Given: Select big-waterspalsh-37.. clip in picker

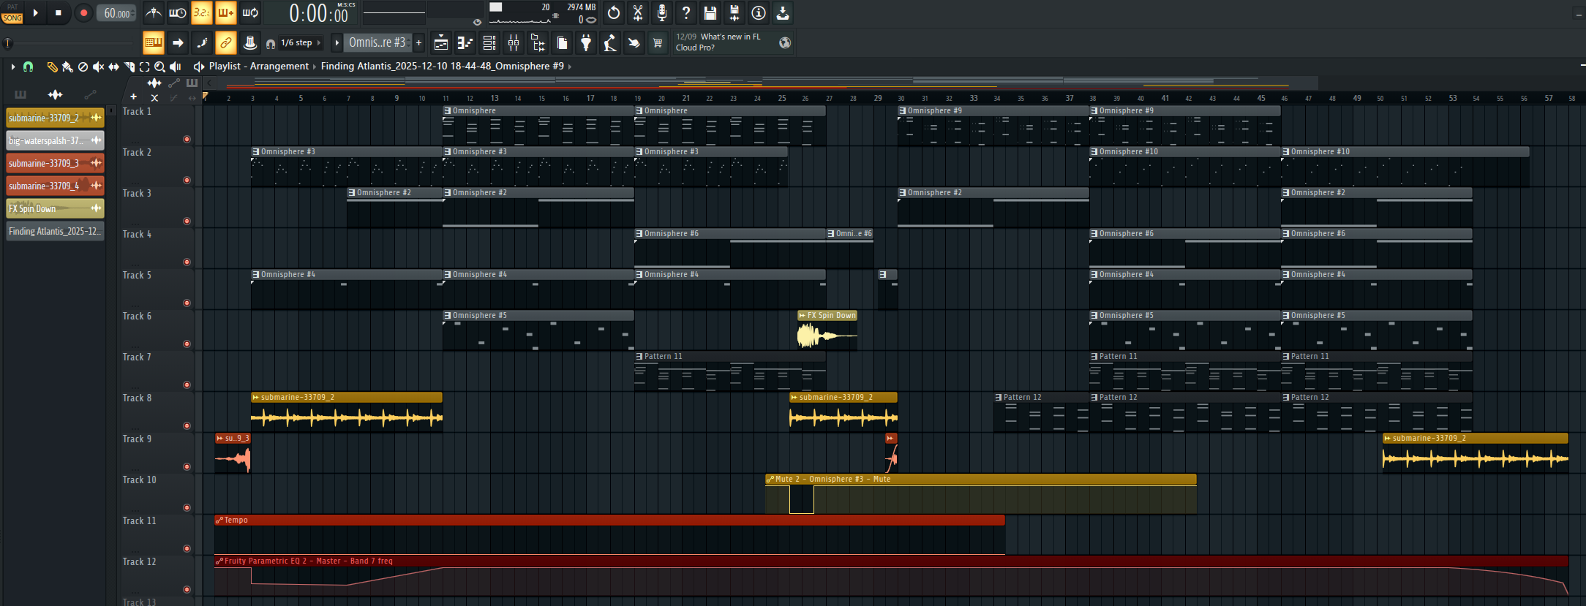Looking at the screenshot, I should (x=55, y=140).
